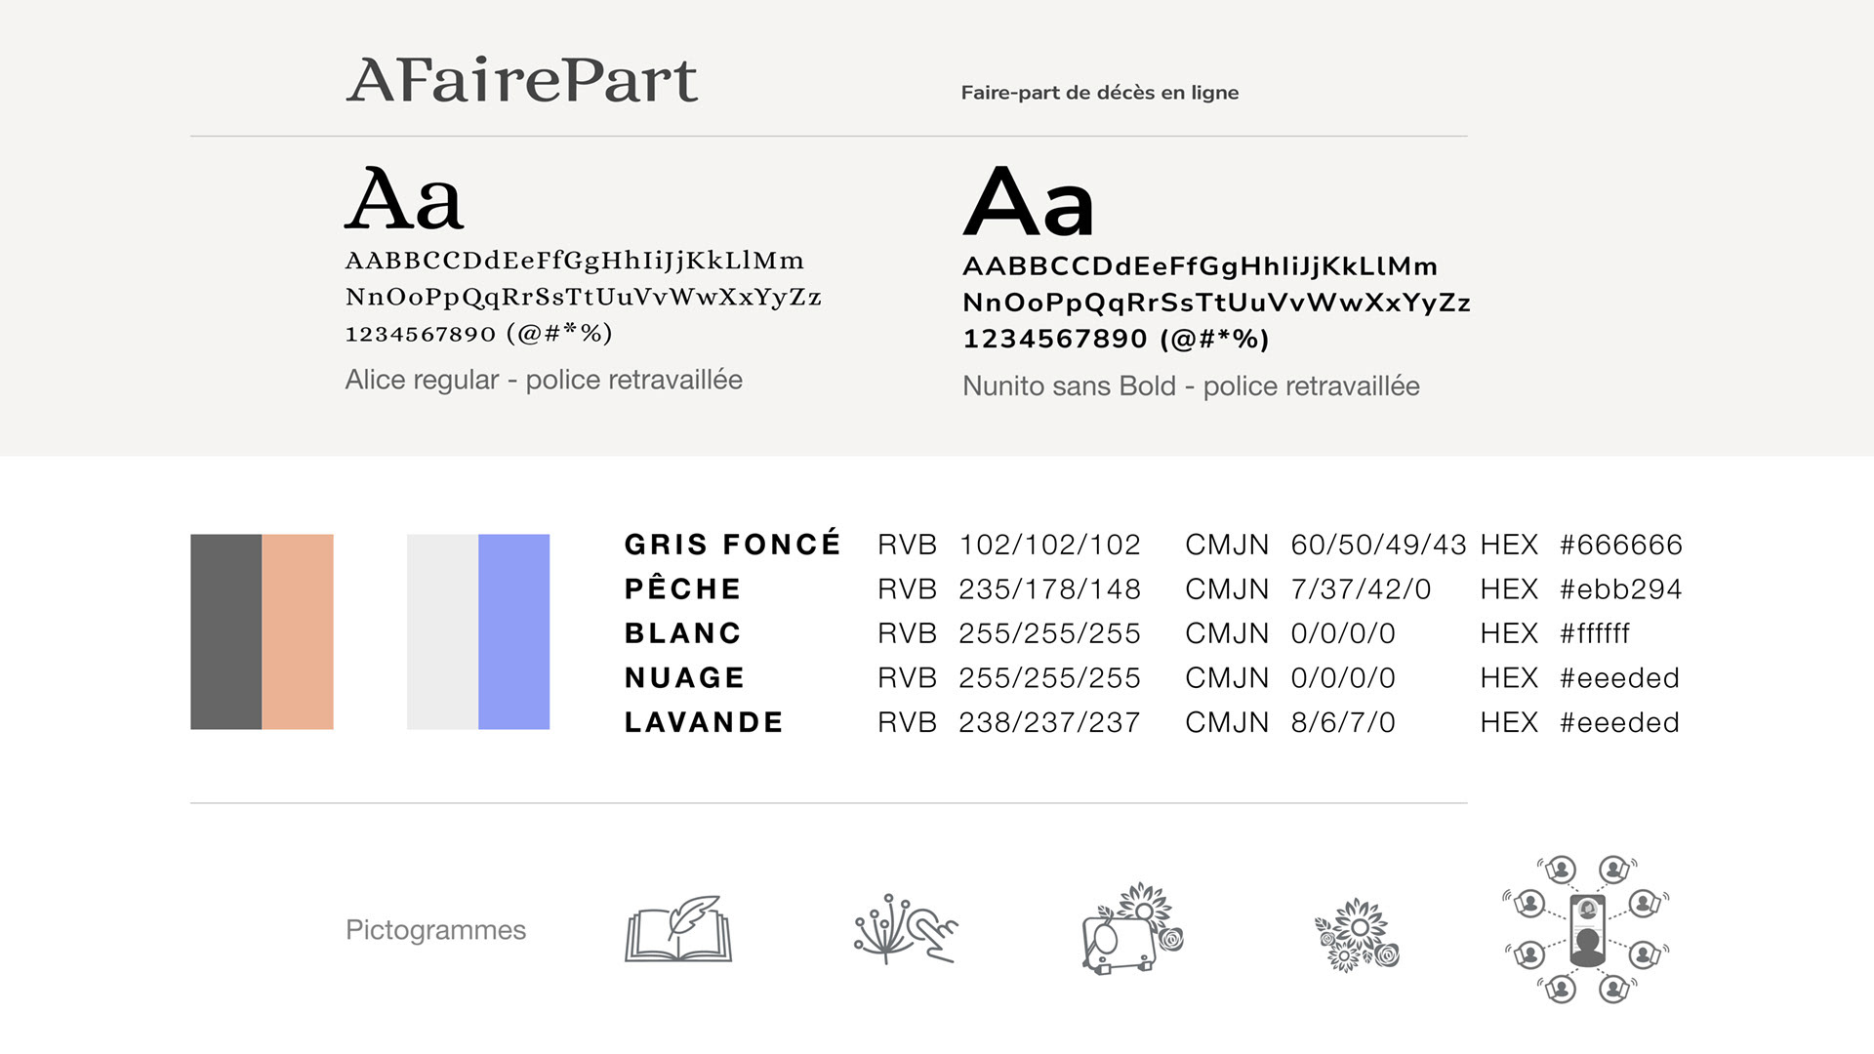Click the phone sharing network pictogram
The image size is (1874, 1054).
pos(1586,929)
